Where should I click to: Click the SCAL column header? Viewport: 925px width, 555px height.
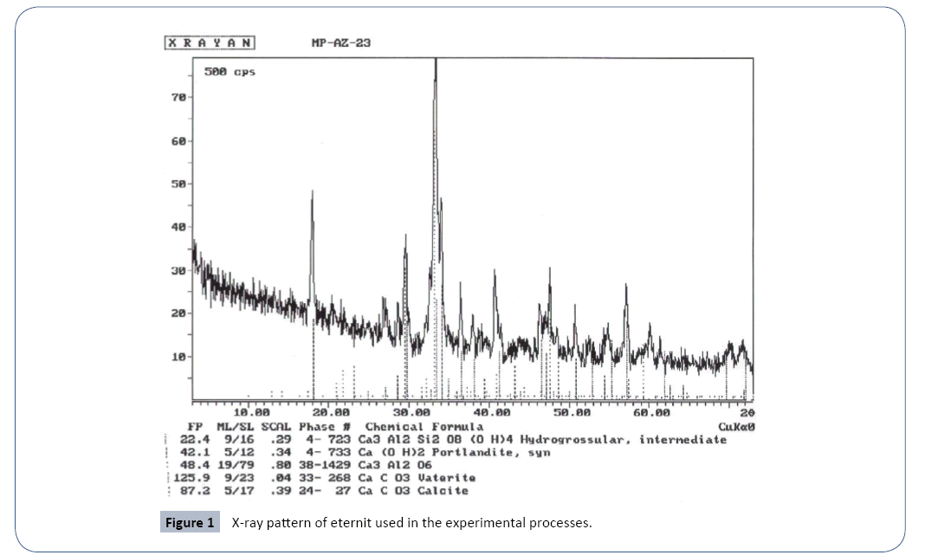(x=275, y=427)
